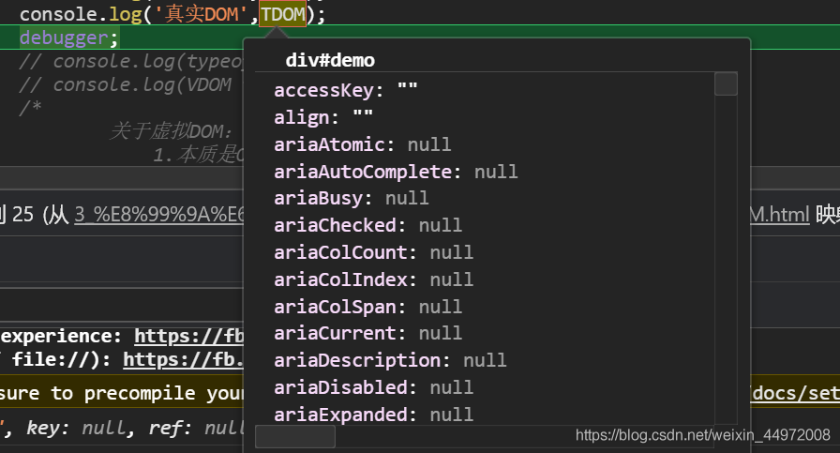
Task: Click the popup vertical scrollbar thumb
Action: coord(726,84)
